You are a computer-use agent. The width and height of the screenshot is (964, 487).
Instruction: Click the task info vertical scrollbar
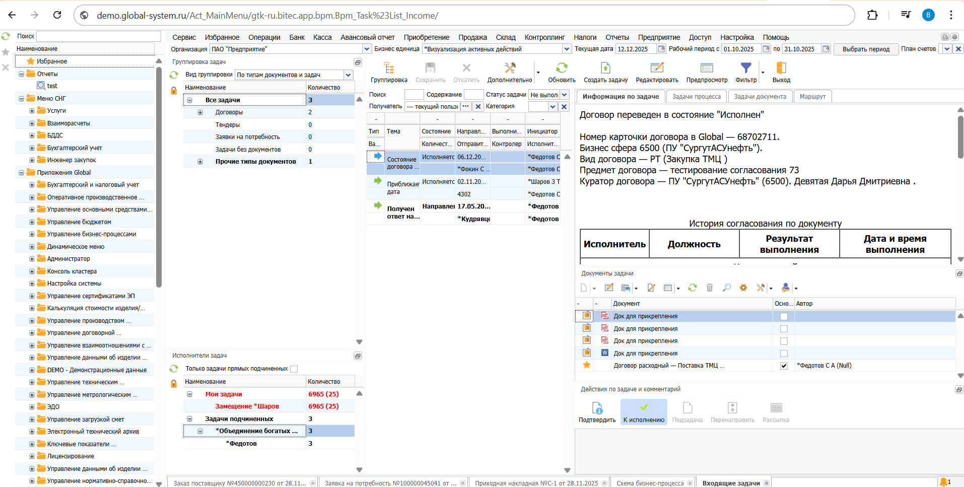coord(960,136)
